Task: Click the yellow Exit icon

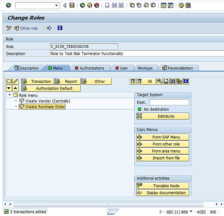Action: tap(90, 6)
